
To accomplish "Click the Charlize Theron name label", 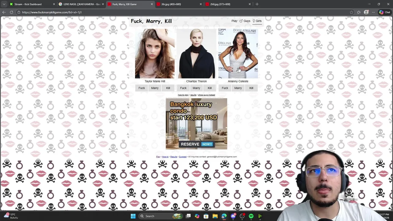I will coord(196,81).
